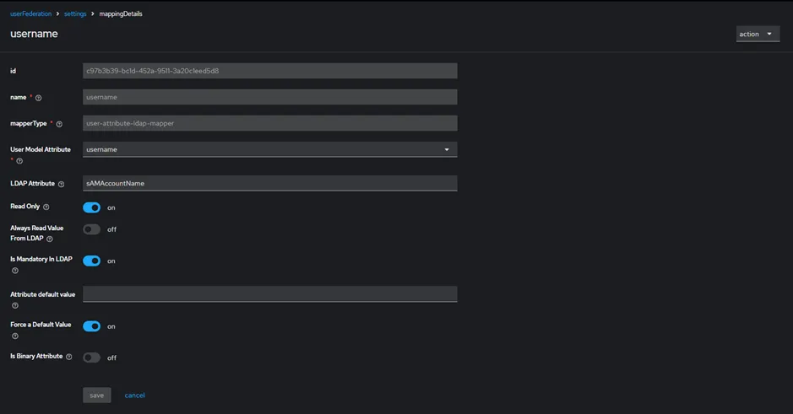This screenshot has width=793, height=414.
Task: Click help icon beside mapperType label
Action: [59, 124]
